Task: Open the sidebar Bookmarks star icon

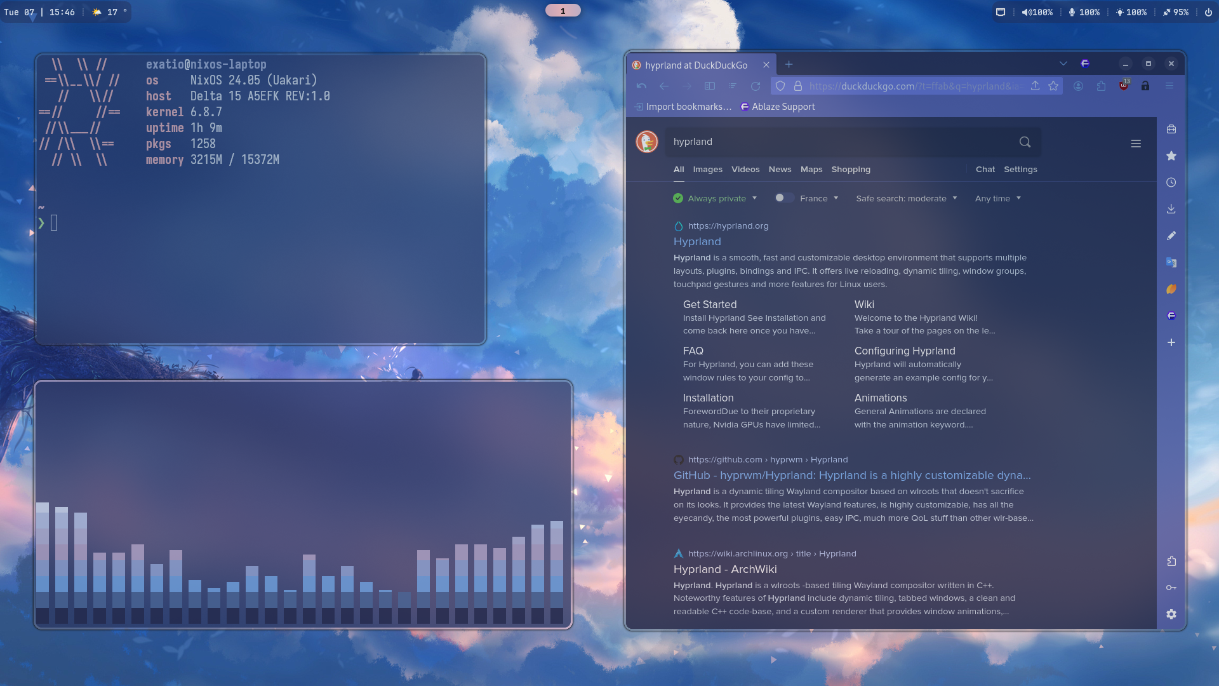Action: 1171,156
